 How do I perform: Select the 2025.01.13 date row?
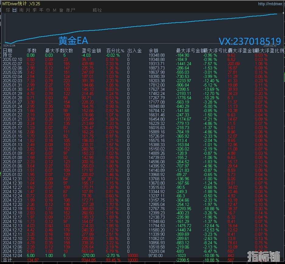click(x=12, y=145)
